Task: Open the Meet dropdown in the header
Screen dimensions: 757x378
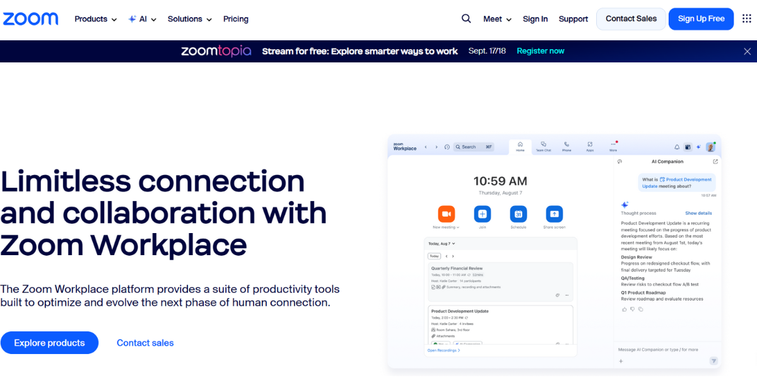Action: pyautogui.click(x=496, y=19)
